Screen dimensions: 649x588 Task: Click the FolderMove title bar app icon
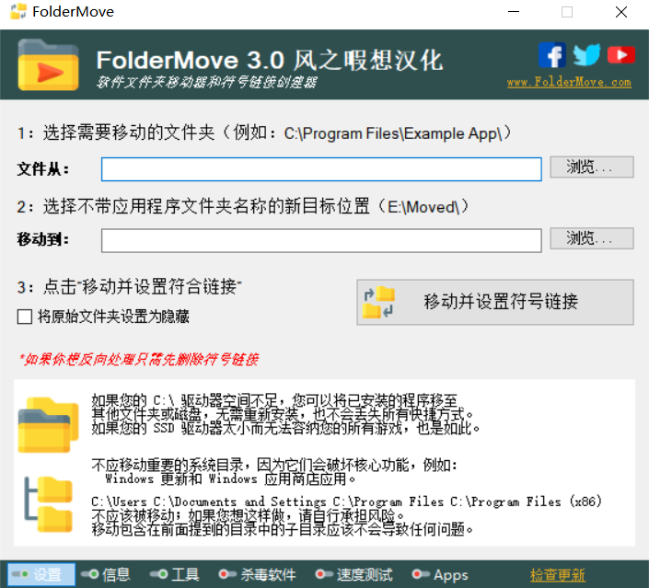18,12
